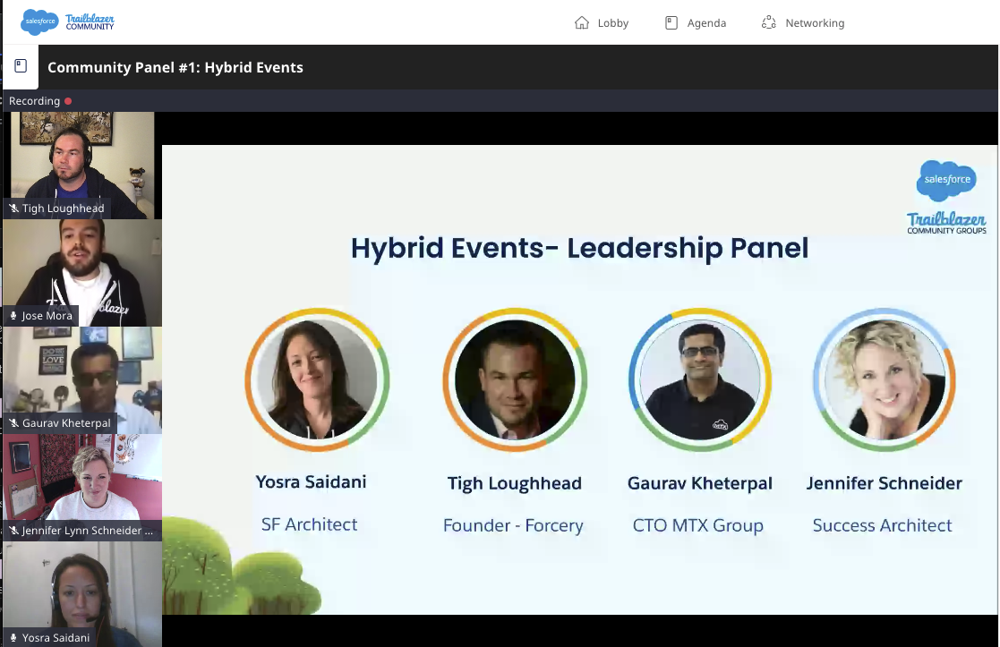Screen dimensions: 1000x647
Task: Click the 'Success Architect' title text
Action: click(x=882, y=525)
